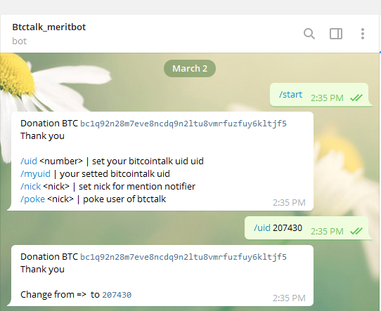Toggle the right sidebar panel icon

click(x=336, y=34)
